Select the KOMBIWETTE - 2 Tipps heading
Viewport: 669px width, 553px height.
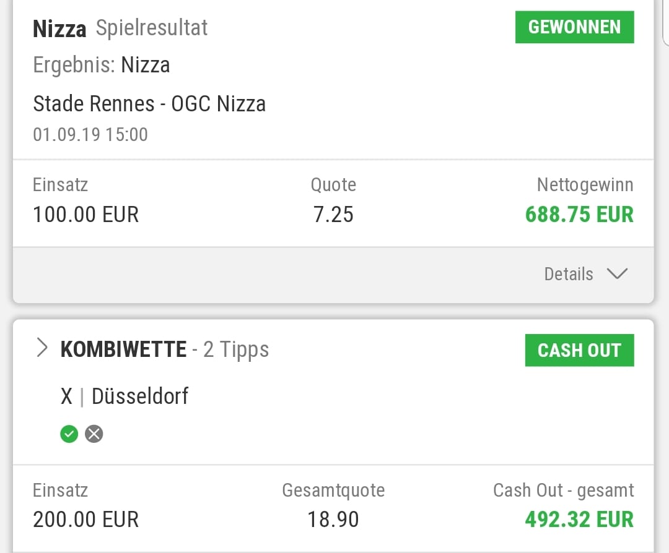165,349
